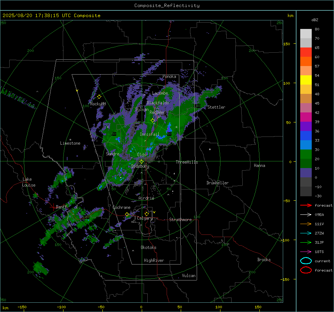Click the green 31JP arrow in the legend
Screen dimensions: 334x312
306,242
